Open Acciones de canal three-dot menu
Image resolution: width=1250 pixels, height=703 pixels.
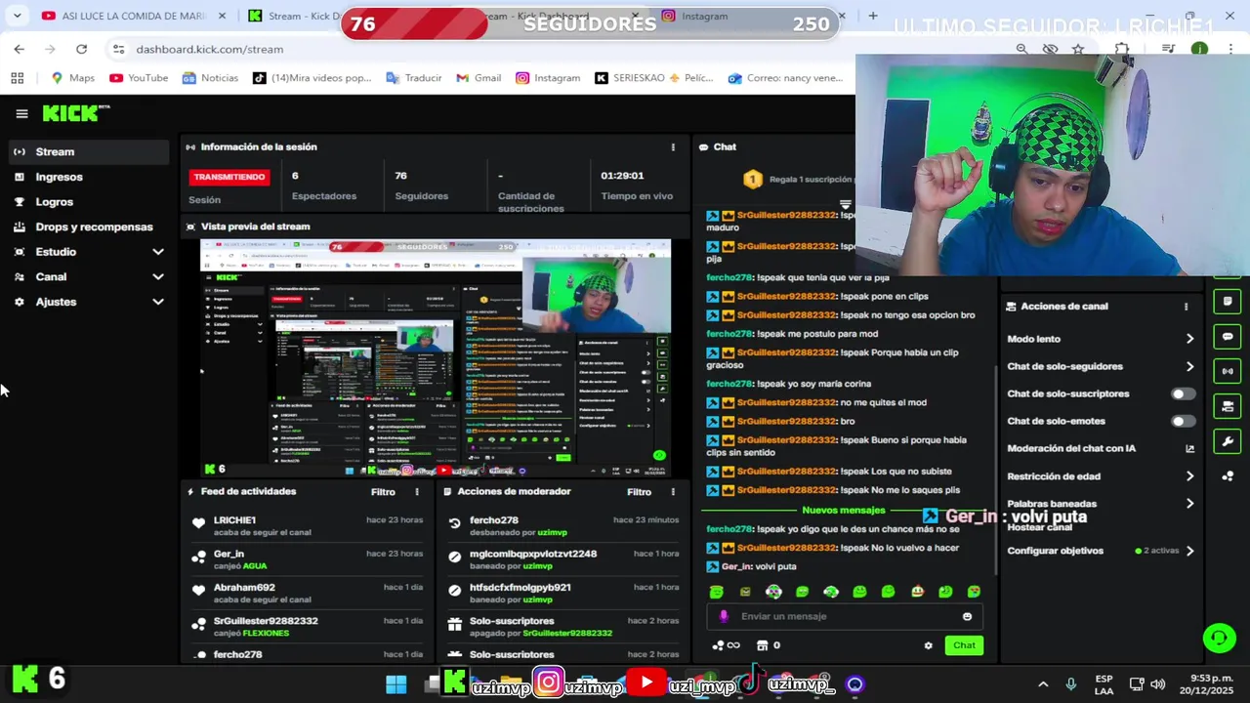1186,307
